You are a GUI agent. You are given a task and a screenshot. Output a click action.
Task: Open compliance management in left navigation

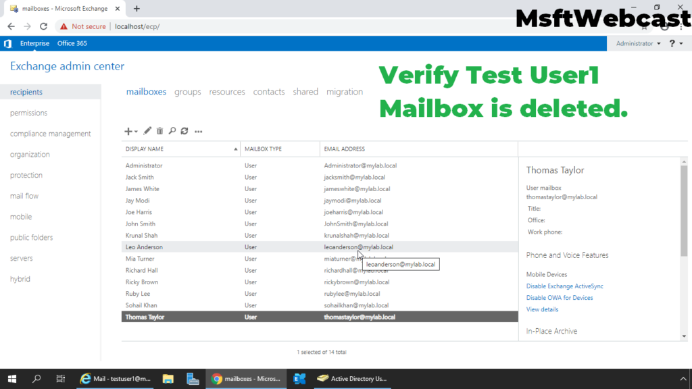[50, 134]
